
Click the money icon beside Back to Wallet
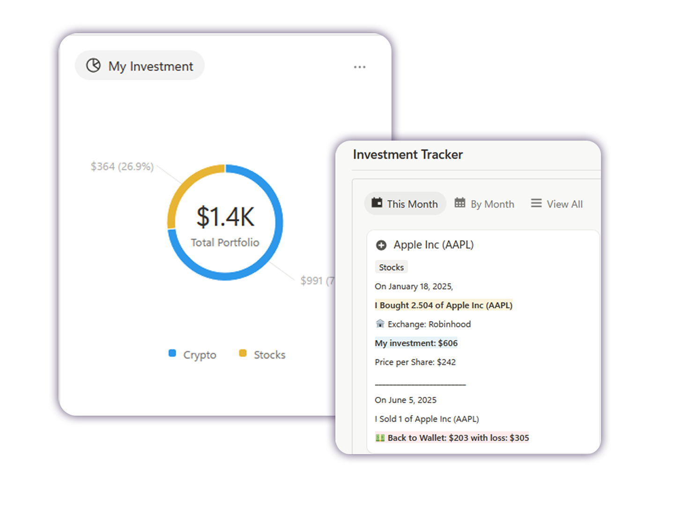380,438
